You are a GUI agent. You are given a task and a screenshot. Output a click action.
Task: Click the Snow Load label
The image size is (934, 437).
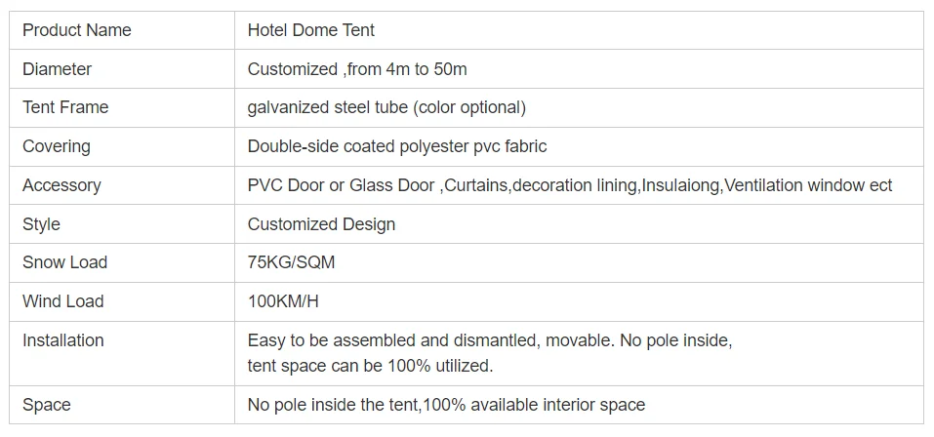(65, 262)
